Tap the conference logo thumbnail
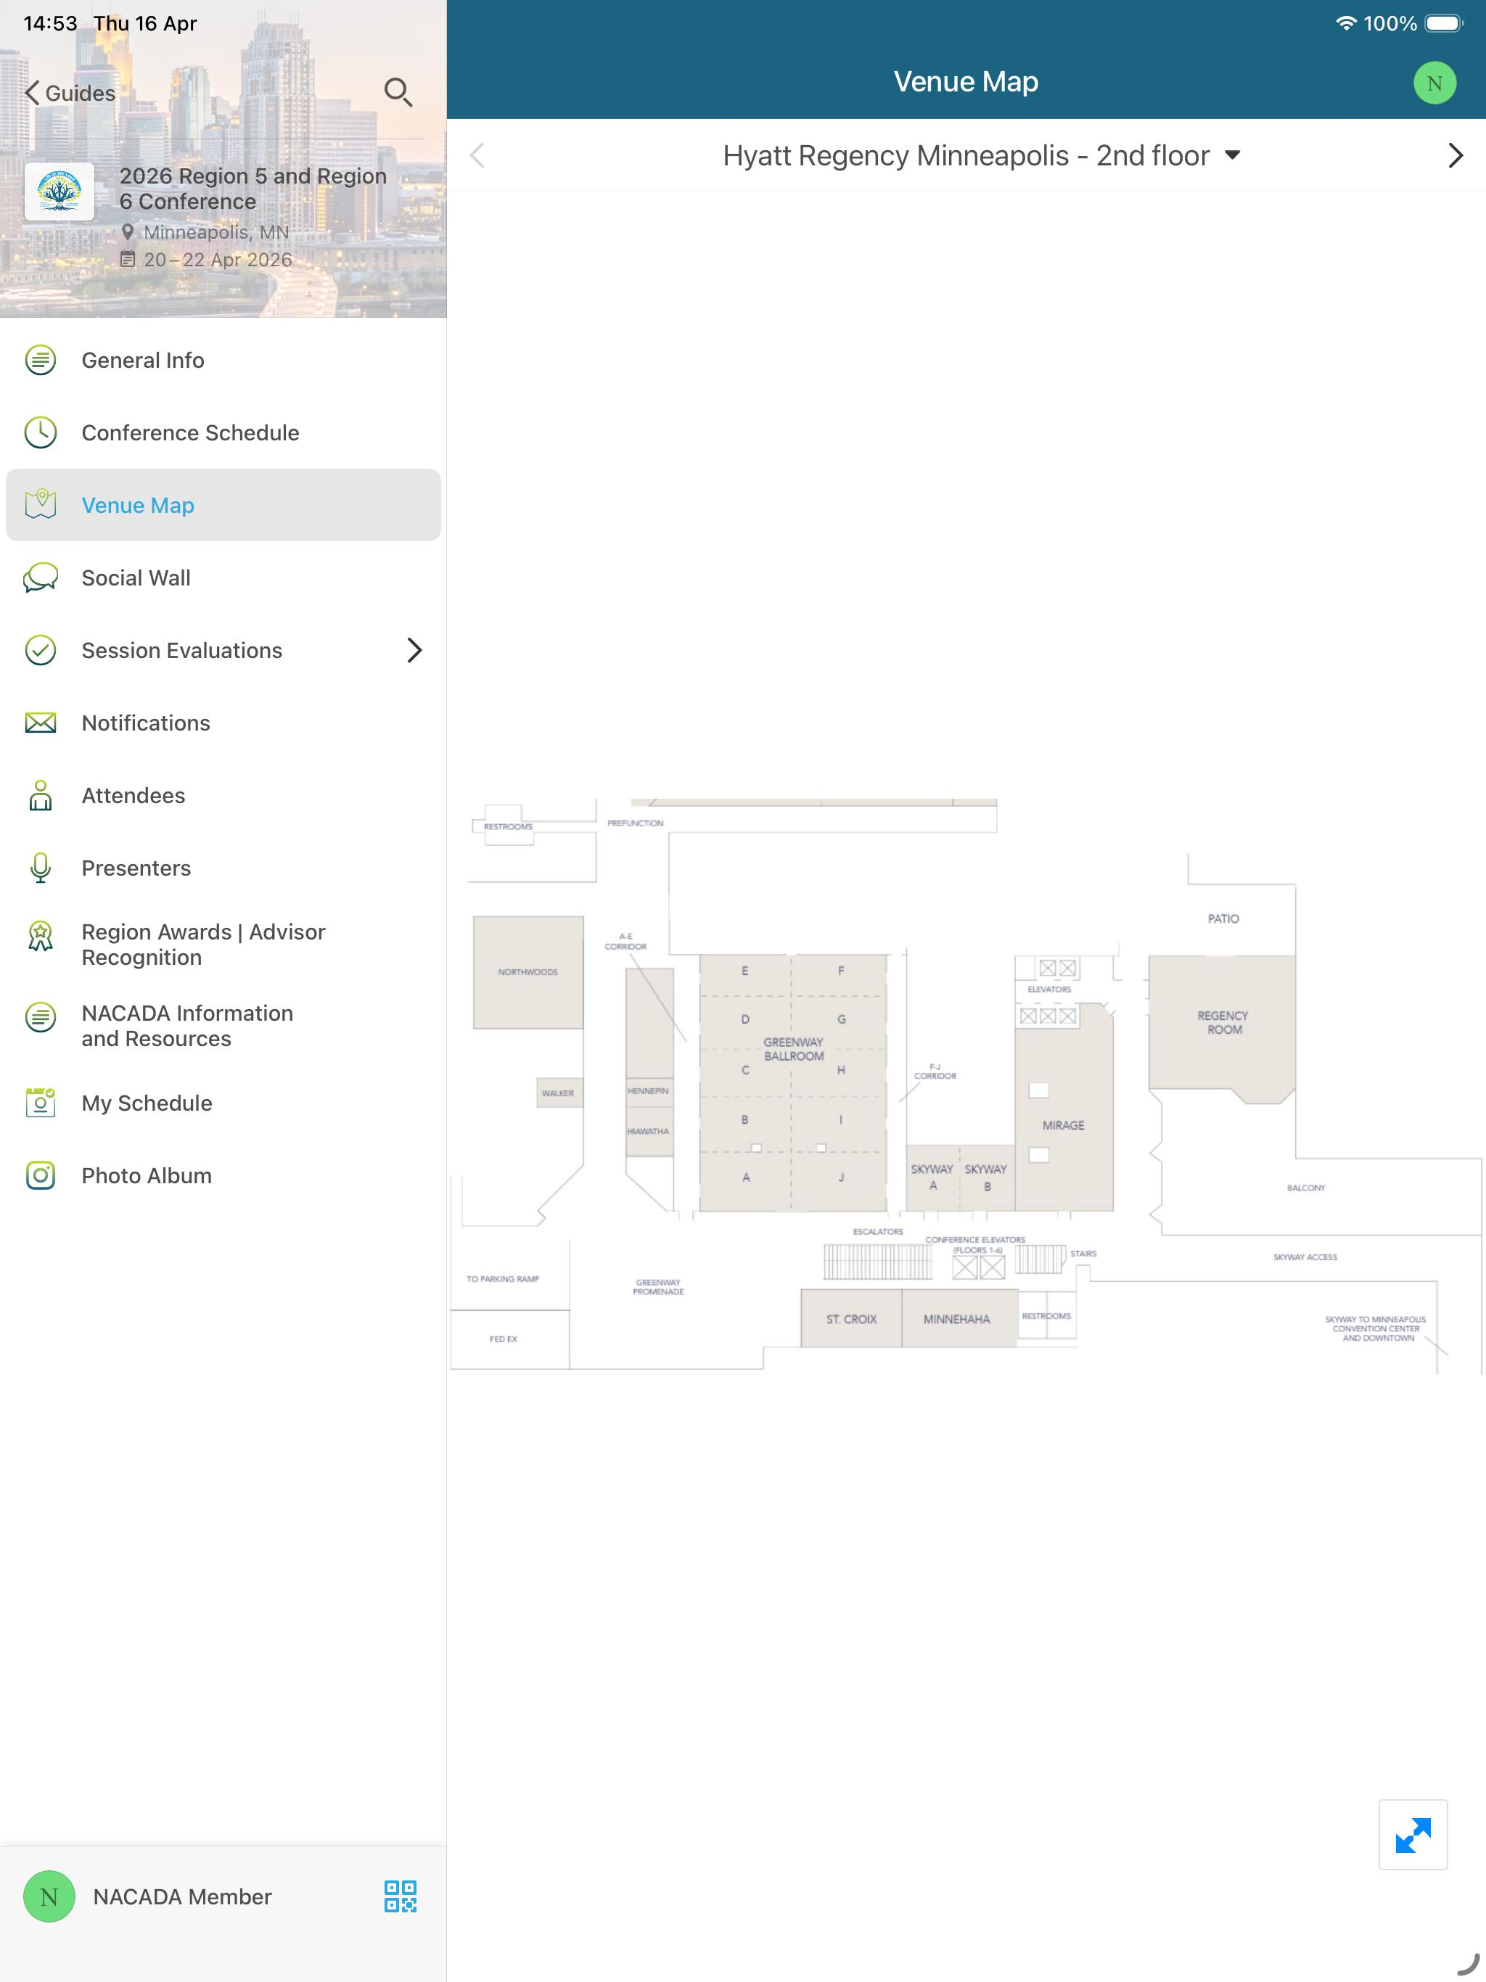The width and height of the screenshot is (1486, 1982). [x=59, y=192]
